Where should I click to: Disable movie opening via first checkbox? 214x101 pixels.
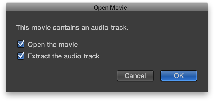[21, 44]
